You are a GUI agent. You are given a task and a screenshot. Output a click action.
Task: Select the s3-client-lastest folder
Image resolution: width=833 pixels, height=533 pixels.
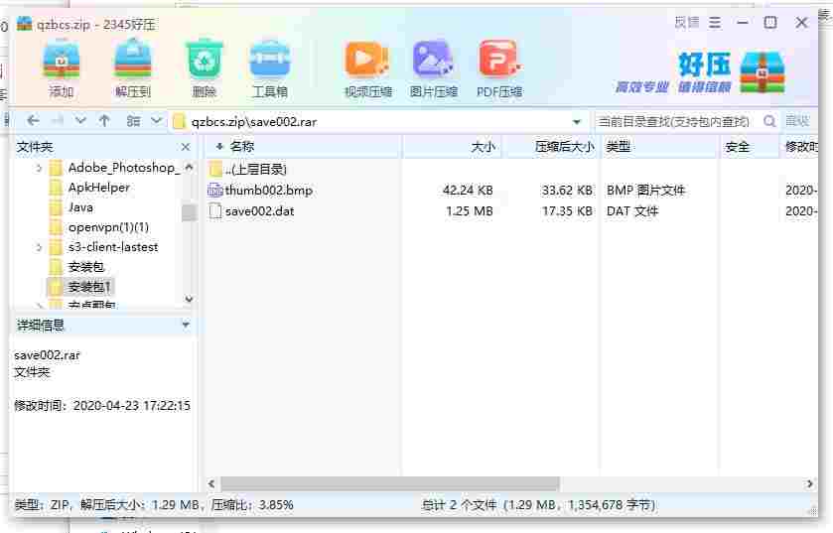(112, 247)
